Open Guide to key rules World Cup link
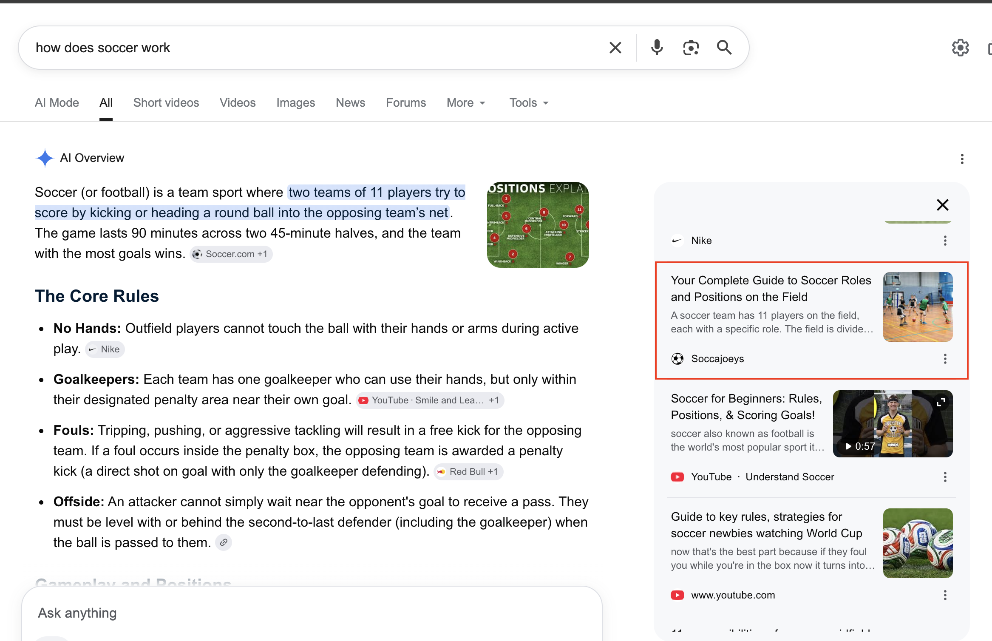Viewport: 992px width, 641px height. pyautogui.click(x=766, y=525)
